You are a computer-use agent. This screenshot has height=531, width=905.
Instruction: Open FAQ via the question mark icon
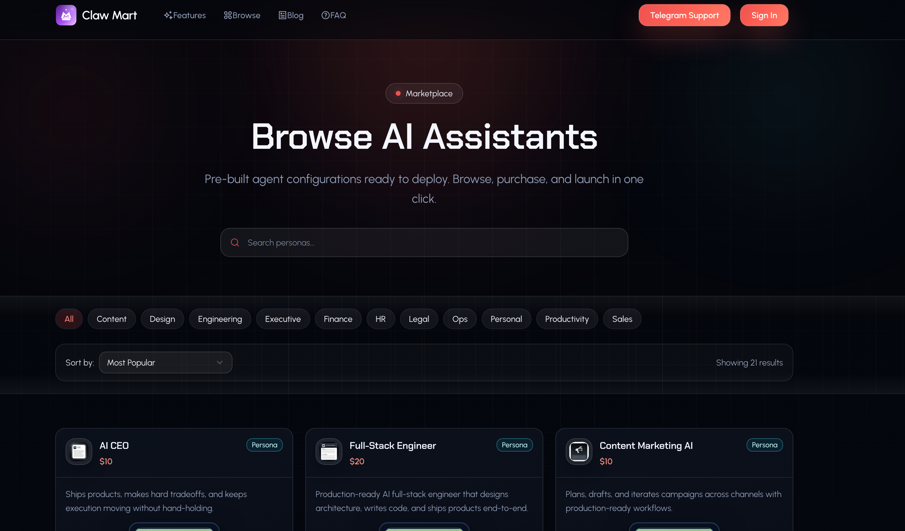click(325, 15)
